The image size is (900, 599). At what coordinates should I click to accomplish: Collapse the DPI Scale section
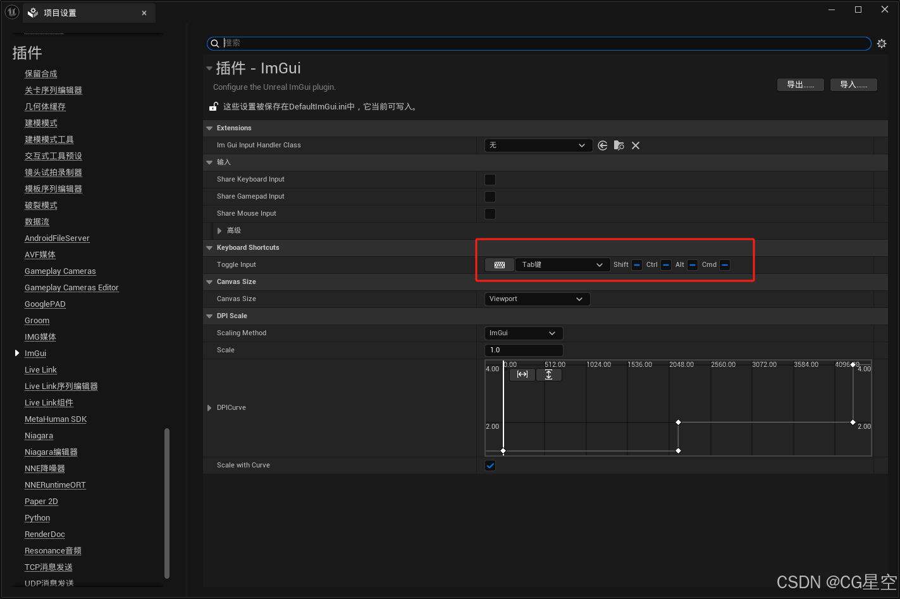[x=209, y=316]
